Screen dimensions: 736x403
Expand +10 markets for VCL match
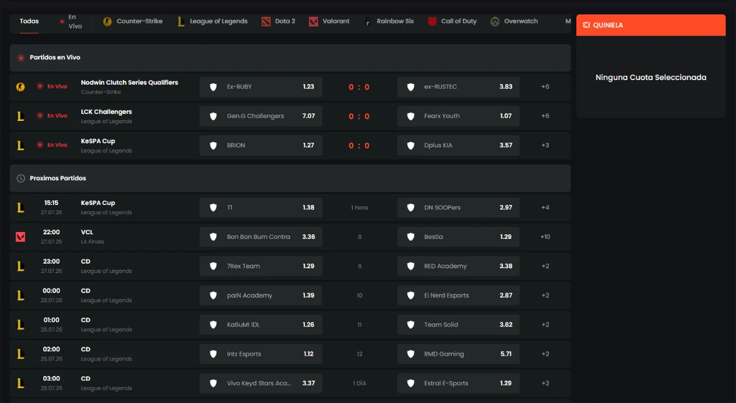545,237
